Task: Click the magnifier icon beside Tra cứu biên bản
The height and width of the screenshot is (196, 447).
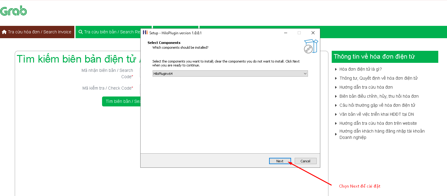Action: 80,32
